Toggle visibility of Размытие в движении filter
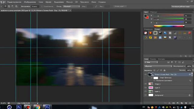Image resolution: width=194 pixels, height=109 pixels. (x=154, y=81)
